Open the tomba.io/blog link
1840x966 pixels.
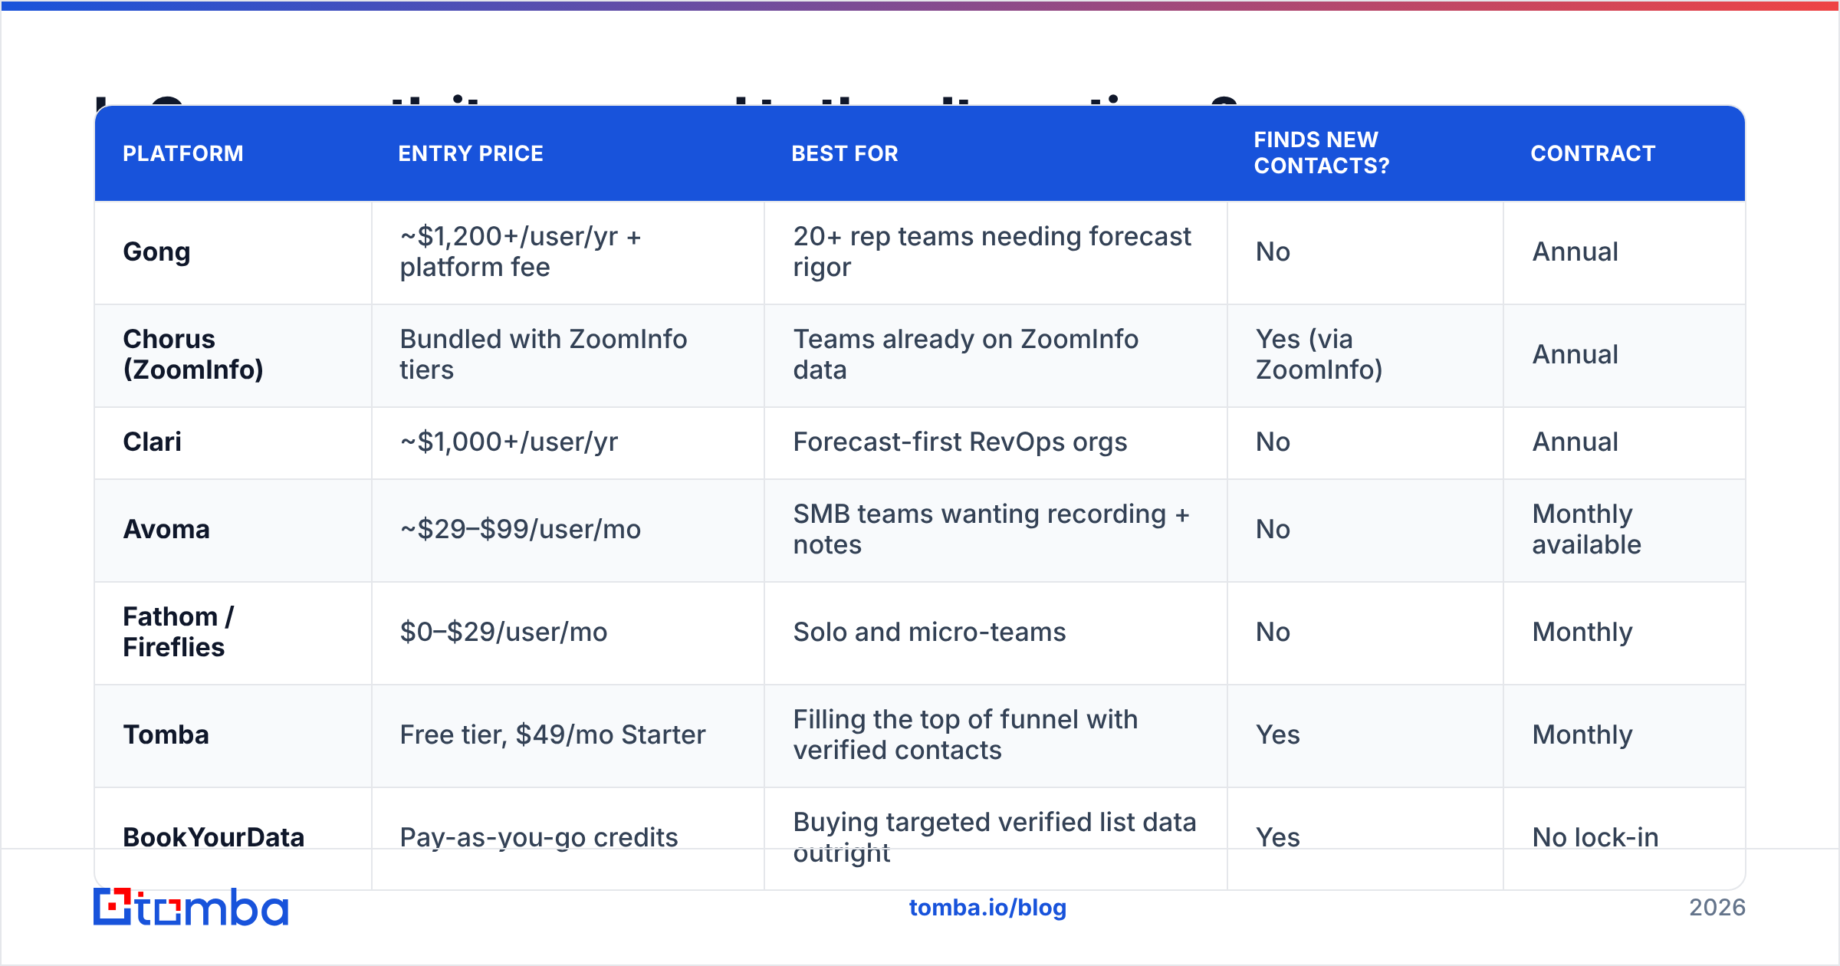(987, 908)
